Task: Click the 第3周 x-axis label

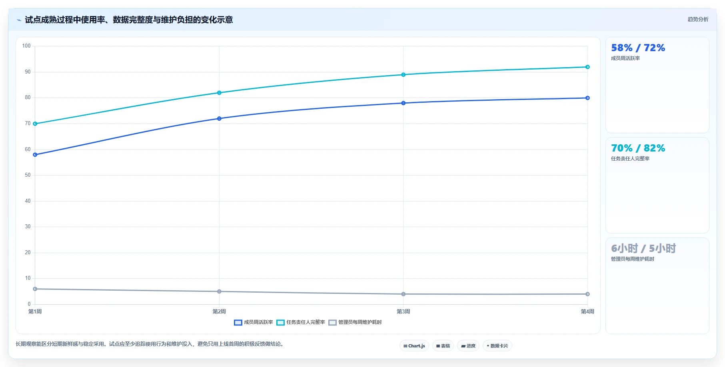Action: tap(403, 311)
